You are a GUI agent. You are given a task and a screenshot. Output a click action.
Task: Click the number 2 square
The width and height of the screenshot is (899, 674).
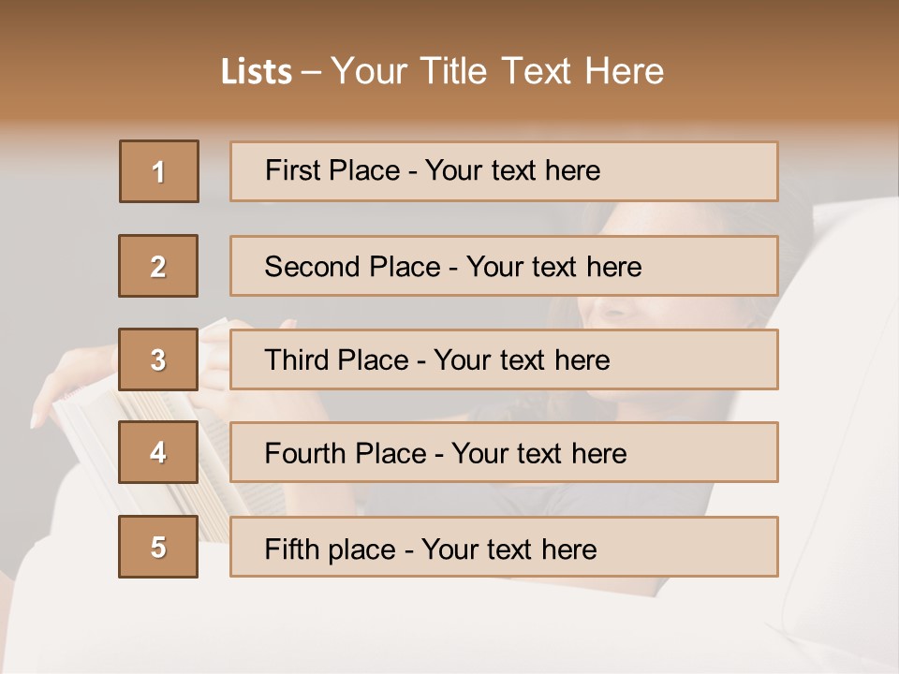click(x=159, y=266)
